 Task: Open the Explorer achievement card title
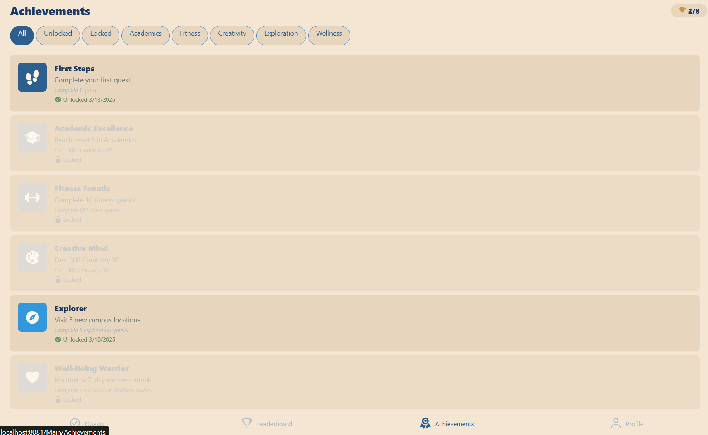[x=71, y=308]
